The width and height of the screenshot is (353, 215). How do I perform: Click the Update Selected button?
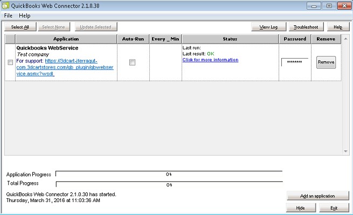[x=96, y=27]
